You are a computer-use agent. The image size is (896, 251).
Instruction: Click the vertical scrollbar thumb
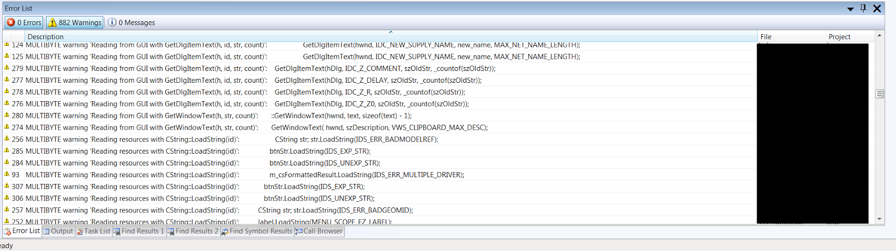(879, 94)
